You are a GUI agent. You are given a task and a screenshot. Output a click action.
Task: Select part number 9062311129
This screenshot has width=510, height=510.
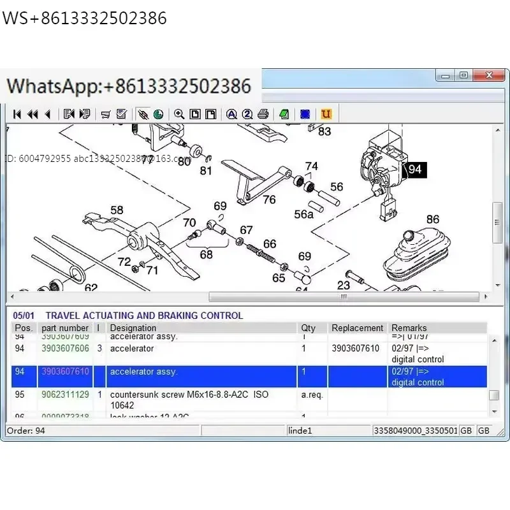tap(65, 395)
